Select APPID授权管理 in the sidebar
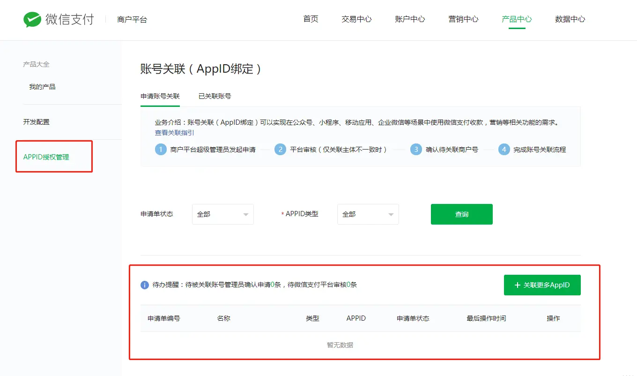637x376 pixels. tap(46, 157)
